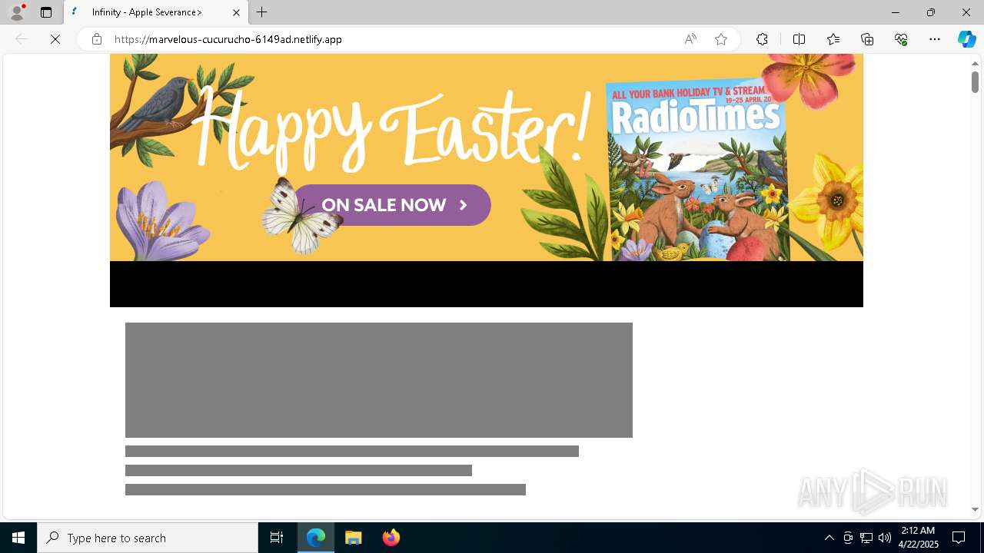Image resolution: width=984 pixels, height=553 pixels.
Task: Stop loading the page
Action: 55,39
